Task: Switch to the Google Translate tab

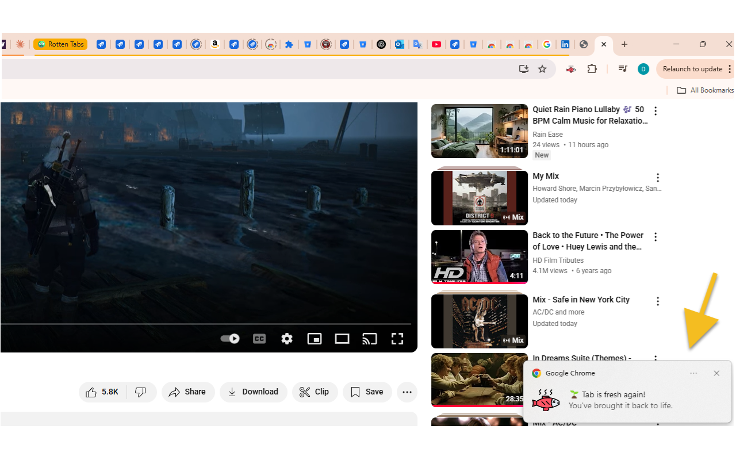Action: tap(418, 44)
